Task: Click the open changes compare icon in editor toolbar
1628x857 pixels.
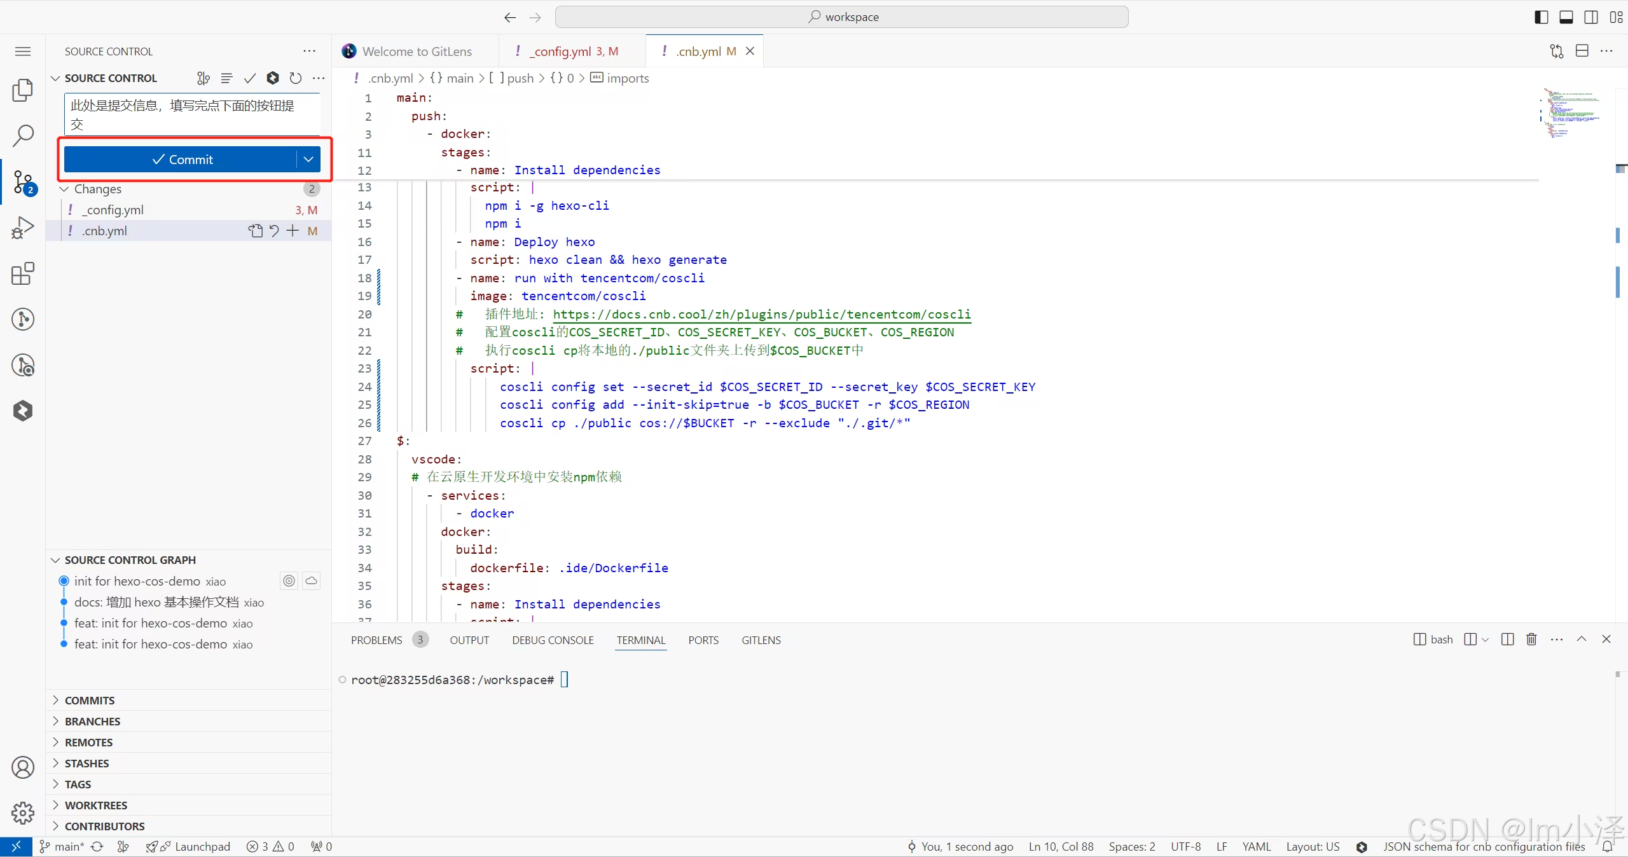Action: (x=1557, y=51)
